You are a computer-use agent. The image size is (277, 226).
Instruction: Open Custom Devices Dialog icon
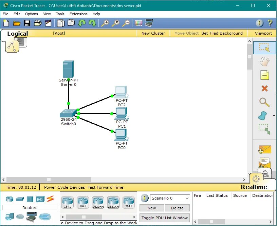click(149, 23)
